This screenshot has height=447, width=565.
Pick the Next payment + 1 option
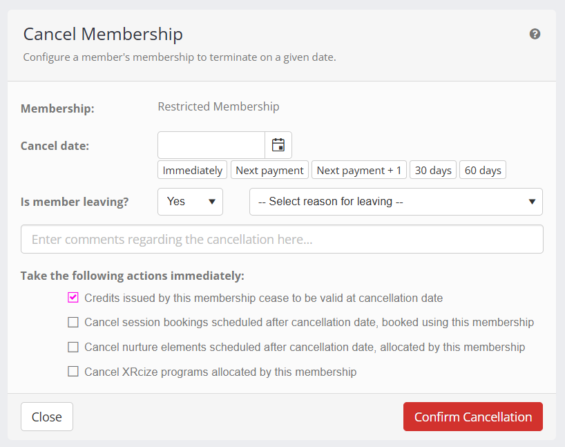tap(358, 170)
